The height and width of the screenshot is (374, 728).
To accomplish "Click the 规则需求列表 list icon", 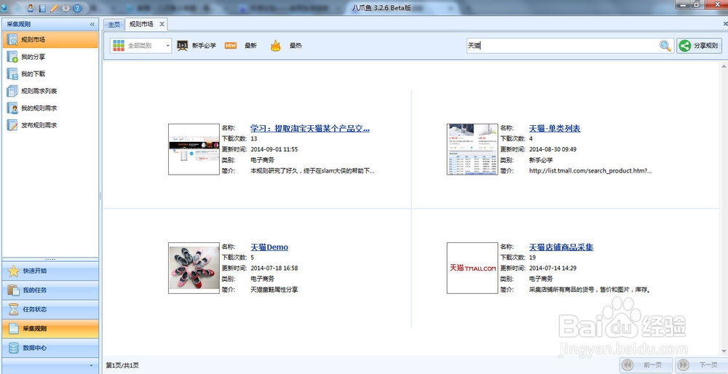I will click(x=12, y=91).
